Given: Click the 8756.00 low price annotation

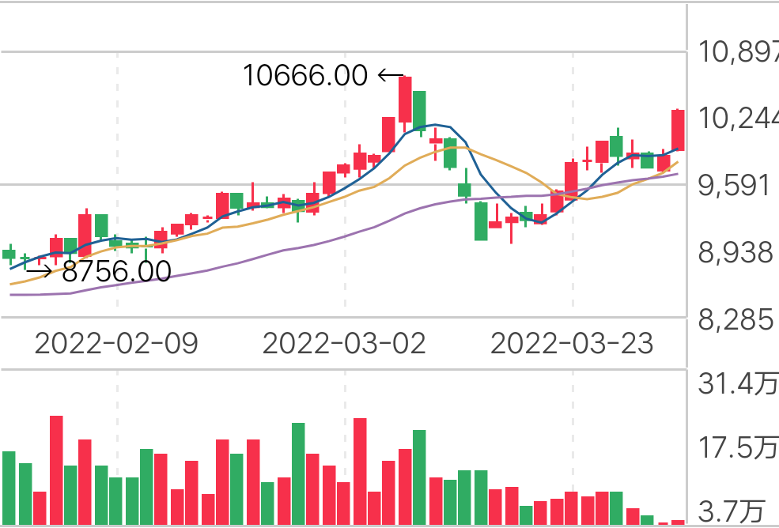Looking at the screenshot, I should [x=117, y=271].
